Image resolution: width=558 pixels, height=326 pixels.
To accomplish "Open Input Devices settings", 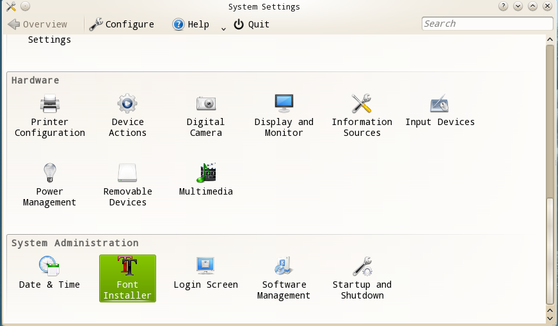I will [x=440, y=110].
